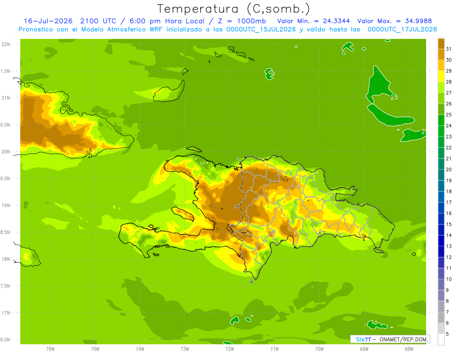The image size is (459, 354).
Task: Click the dark green 24–25 legend band
Action: (441, 120)
